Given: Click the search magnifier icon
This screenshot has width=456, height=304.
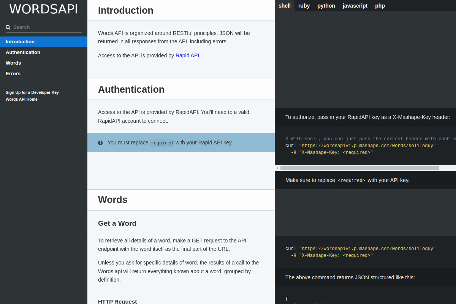Looking at the screenshot, I should pyautogui.click(x=8, y=27).
